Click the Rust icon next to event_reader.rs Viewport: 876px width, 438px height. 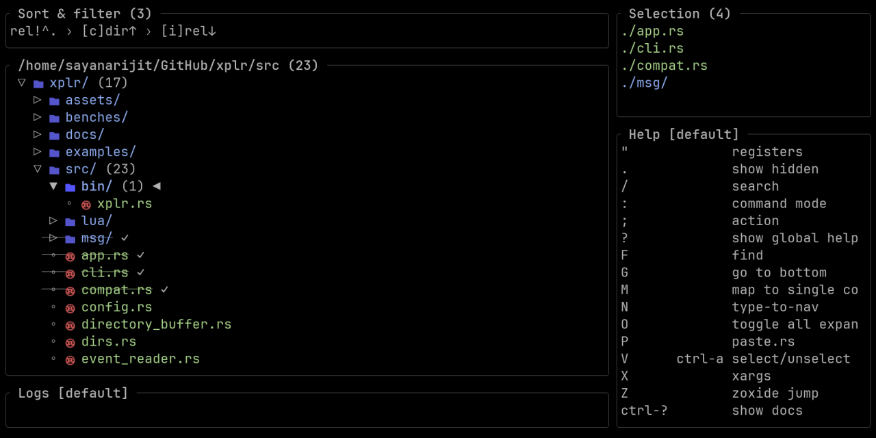point(70,359)
